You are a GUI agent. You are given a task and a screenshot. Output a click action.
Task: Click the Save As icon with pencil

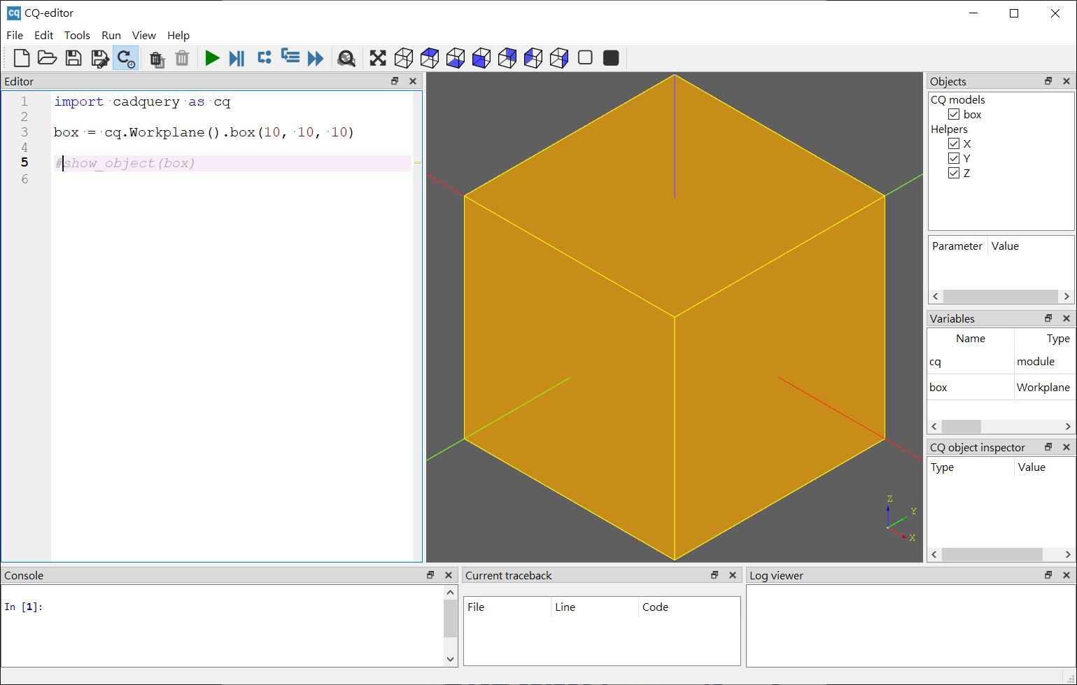point(99,58)
